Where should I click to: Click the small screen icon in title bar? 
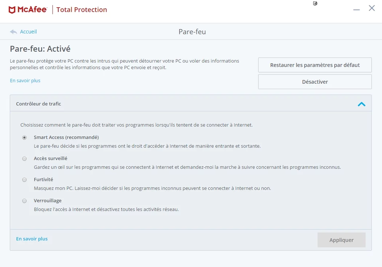pyautogui.click(x=315, y=3)
